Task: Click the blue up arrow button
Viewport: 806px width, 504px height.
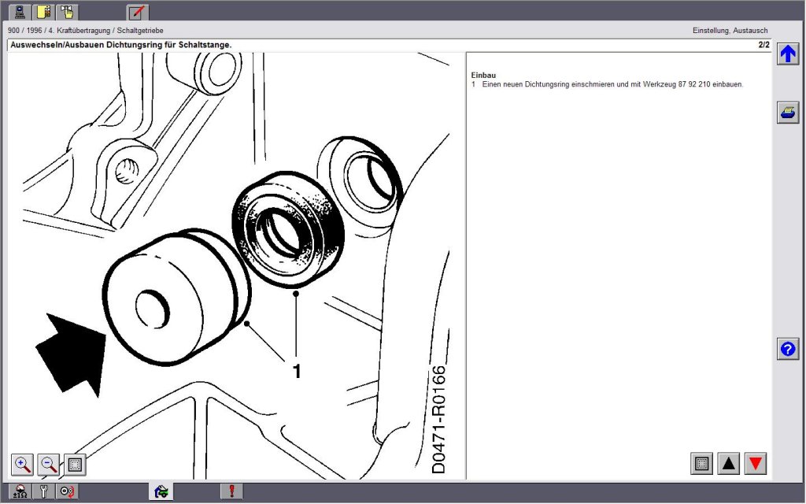Action: click(x=787, y=54)
